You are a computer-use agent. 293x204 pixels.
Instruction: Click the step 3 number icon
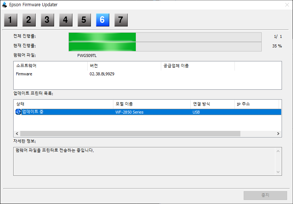point(47,20)
